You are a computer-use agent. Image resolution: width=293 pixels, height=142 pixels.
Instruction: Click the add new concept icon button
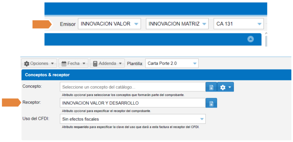pos(211,87)
